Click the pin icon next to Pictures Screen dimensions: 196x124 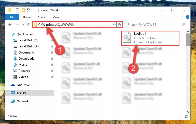[52, 71]
